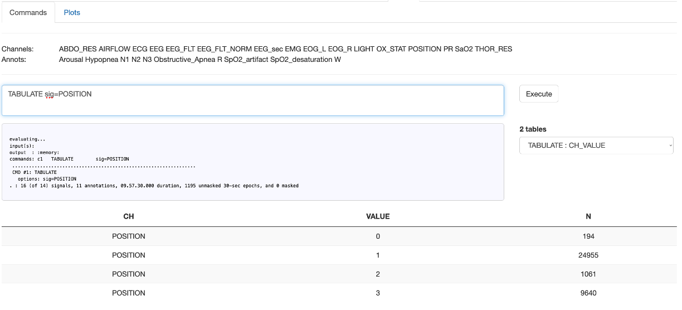682x310 pixels.
Task: Select the count cell showing 24955
Action: [x=588, y=255]
